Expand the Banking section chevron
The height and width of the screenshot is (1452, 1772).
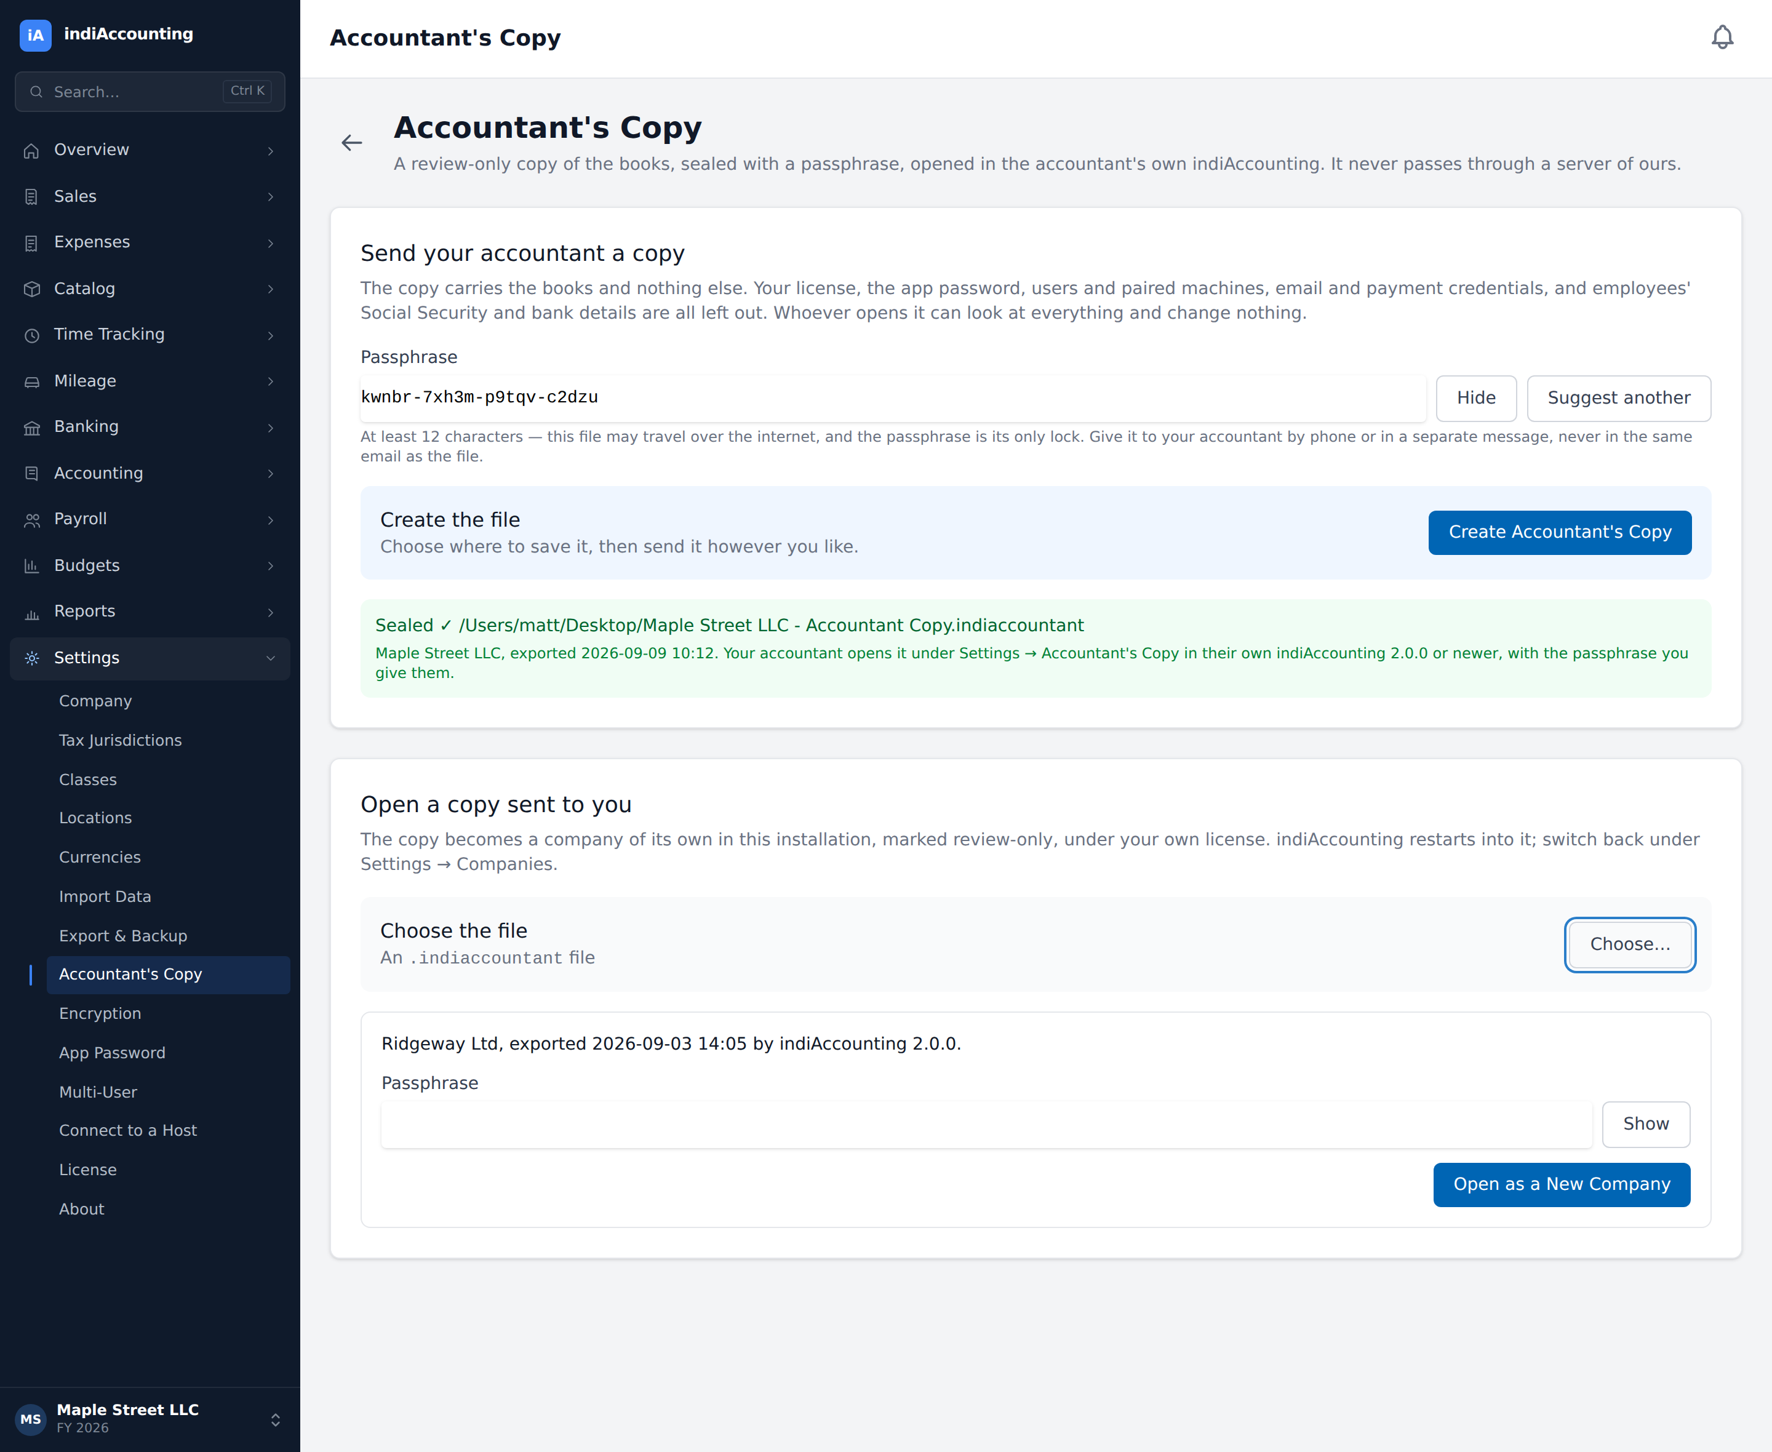tap(270, 428)
